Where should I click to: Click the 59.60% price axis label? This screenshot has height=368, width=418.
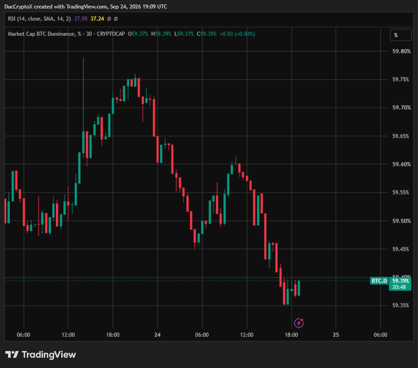pos(401,165)
